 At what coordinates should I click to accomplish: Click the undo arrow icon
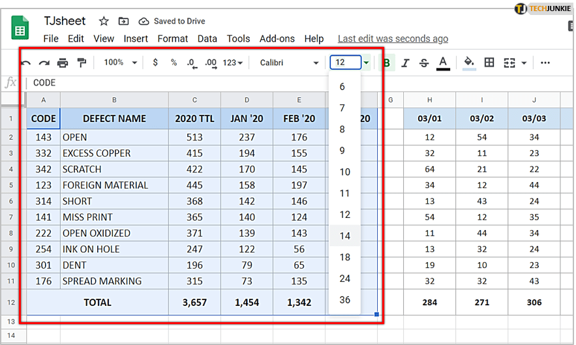(x=26, y=63)
